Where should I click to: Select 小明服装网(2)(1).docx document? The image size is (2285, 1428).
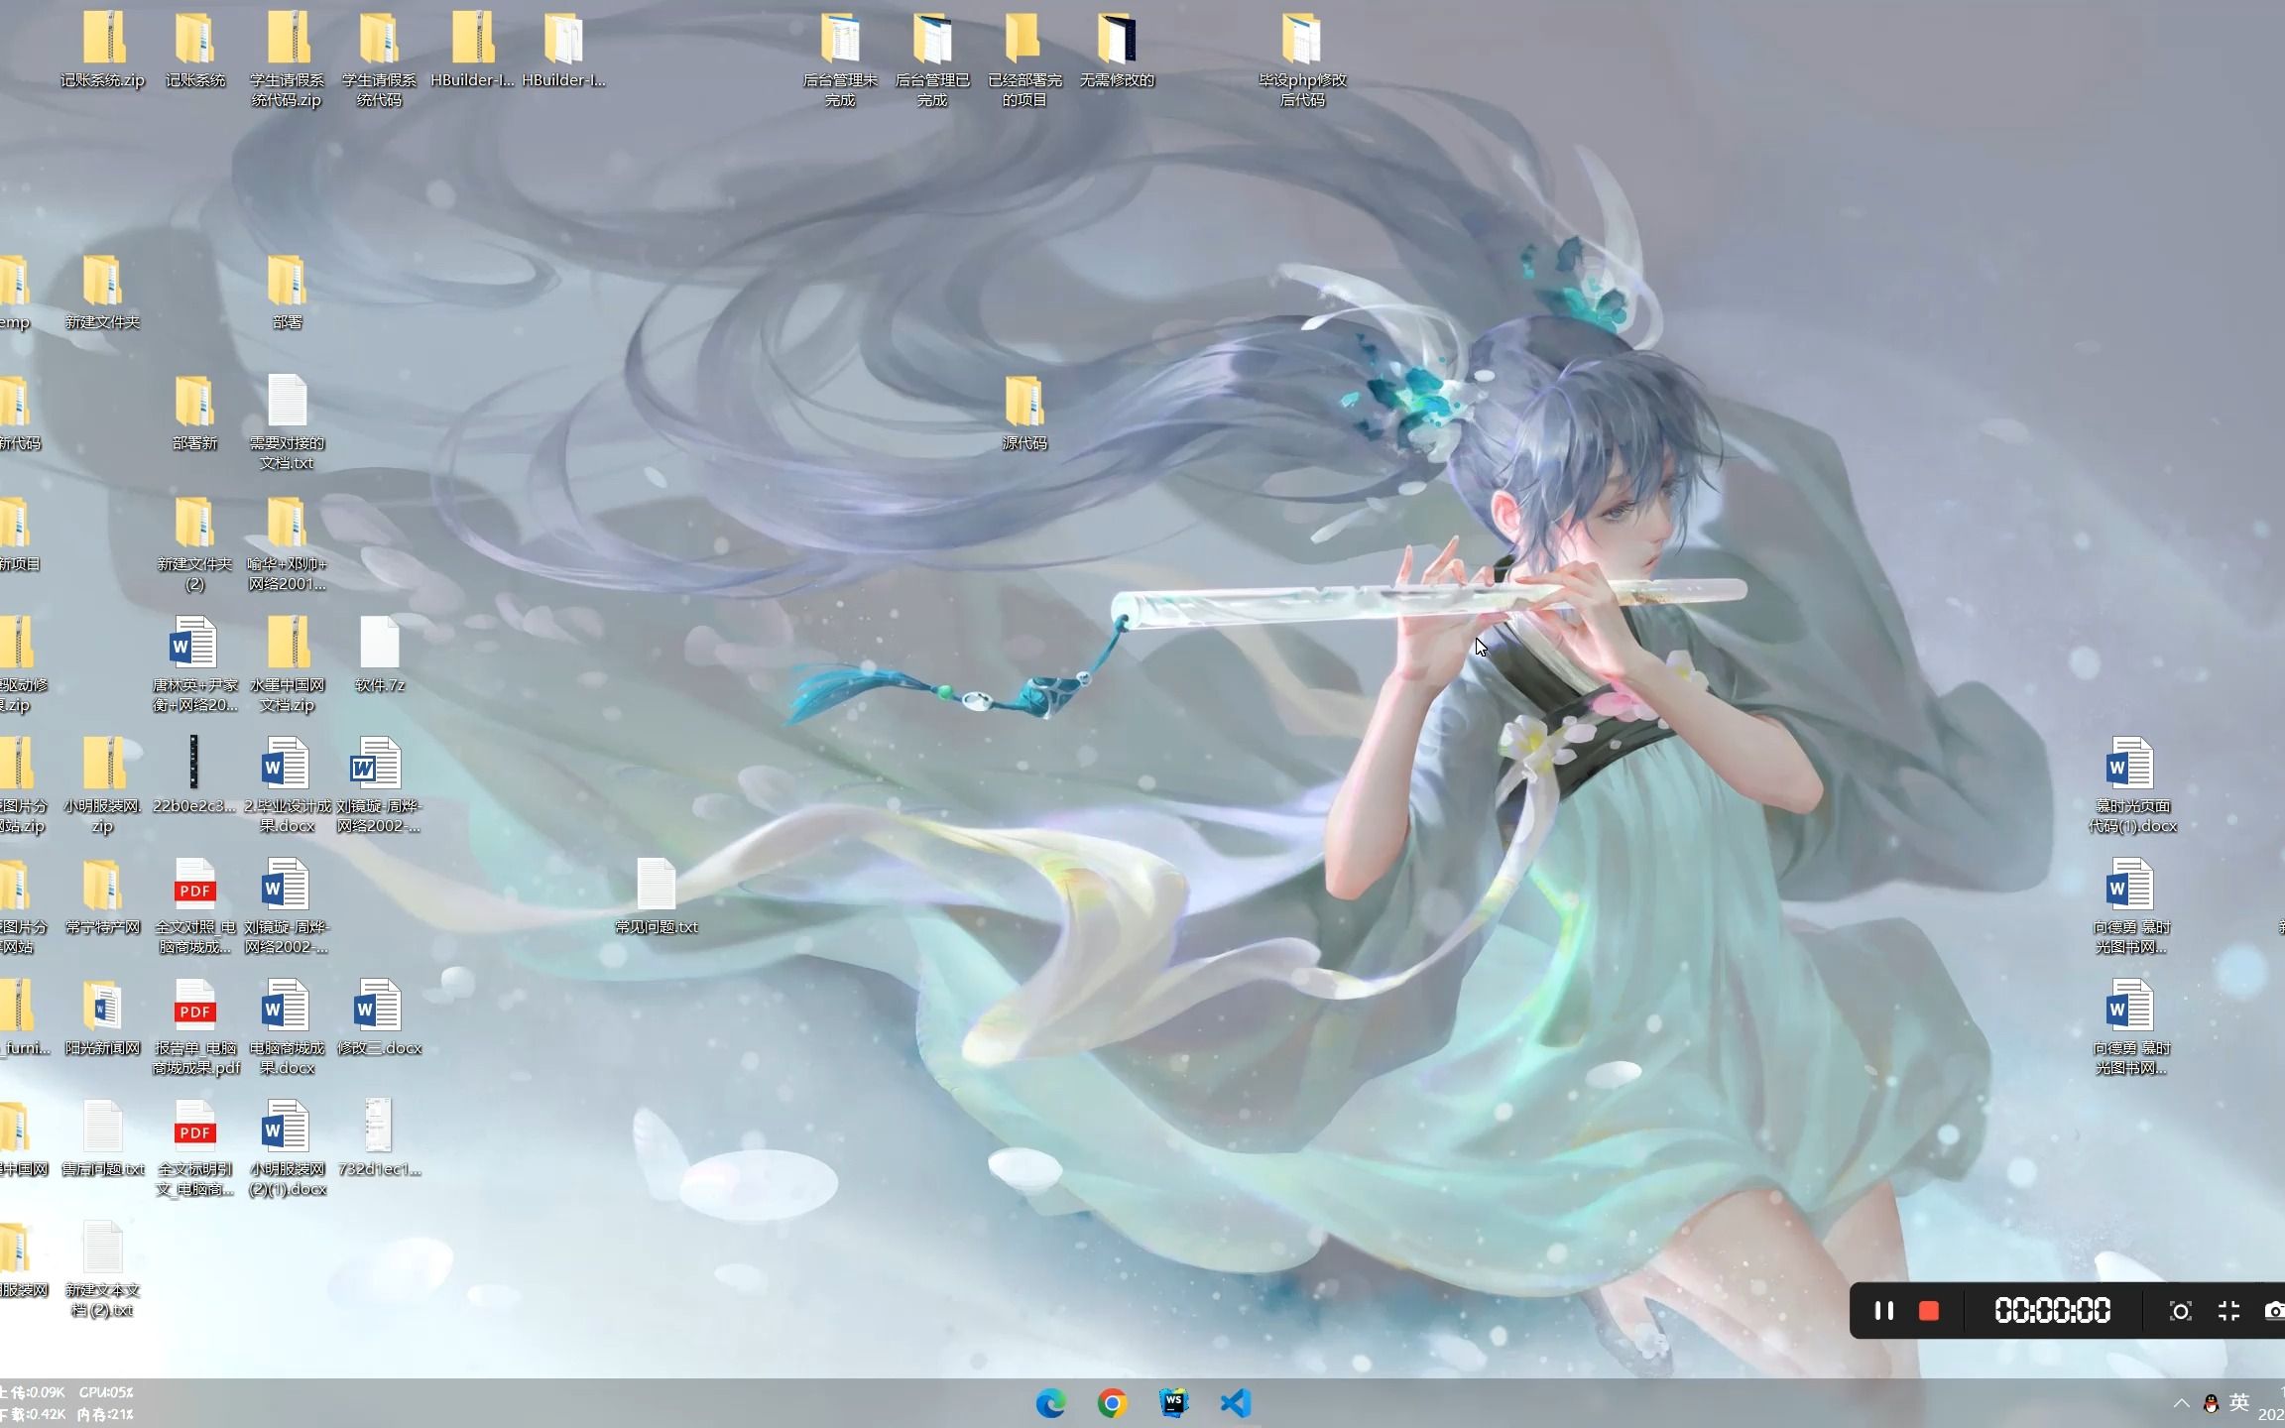pos(287,1148)
